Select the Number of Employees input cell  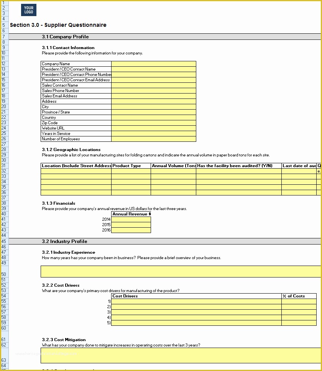pos(154,139)
